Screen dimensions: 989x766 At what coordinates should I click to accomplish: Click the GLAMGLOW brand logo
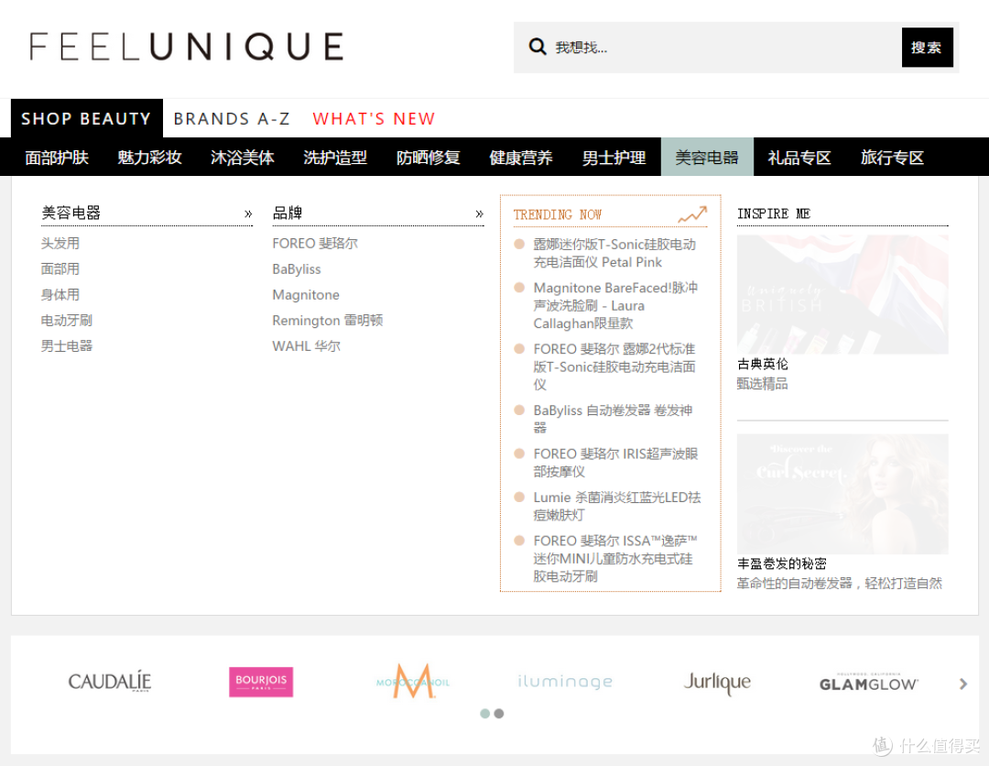868,682
